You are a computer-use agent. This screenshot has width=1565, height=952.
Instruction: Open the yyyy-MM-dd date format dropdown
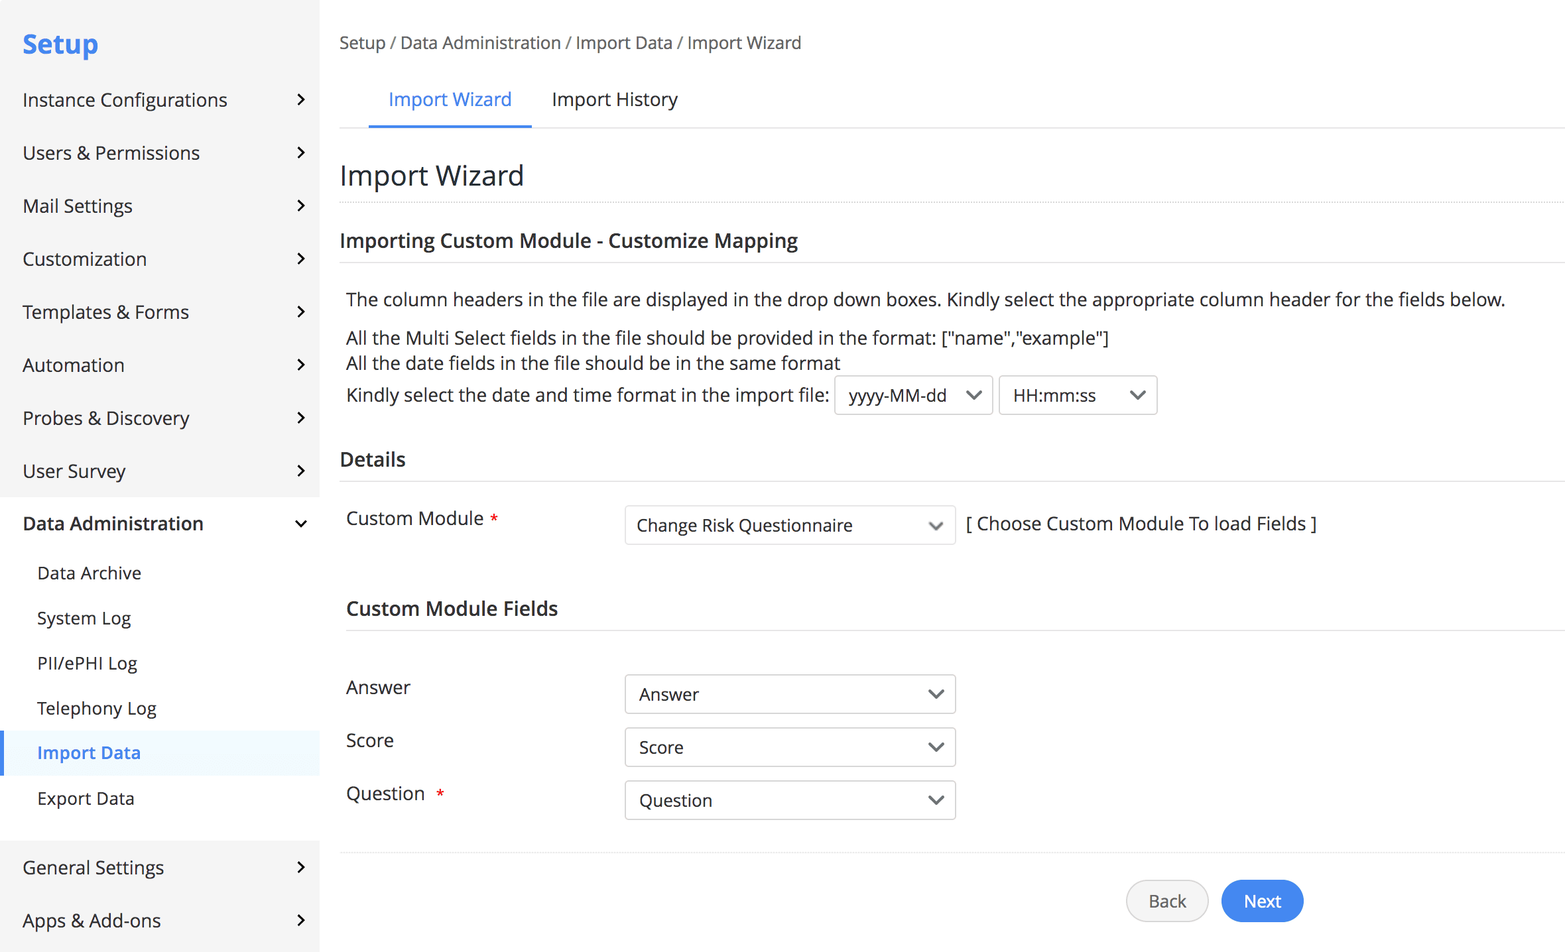(912, 396)
